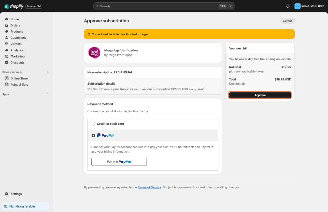This screenshot has width=328, height=212.
Task: Click the Pay with PayPal button
Action: click(119, 162)
